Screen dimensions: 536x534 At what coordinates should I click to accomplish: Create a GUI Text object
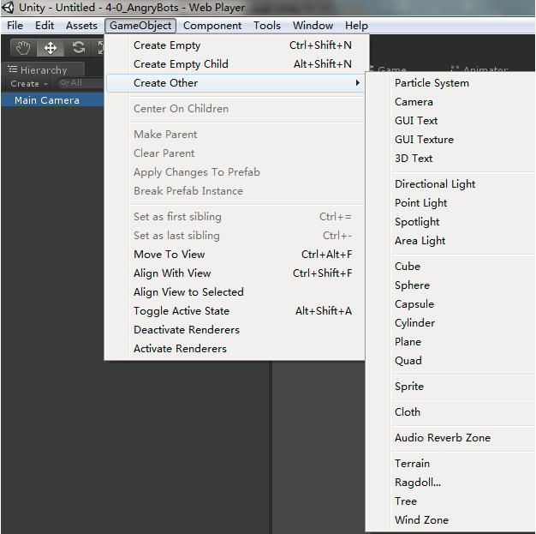pyautogui.click(x=451, y=121)
